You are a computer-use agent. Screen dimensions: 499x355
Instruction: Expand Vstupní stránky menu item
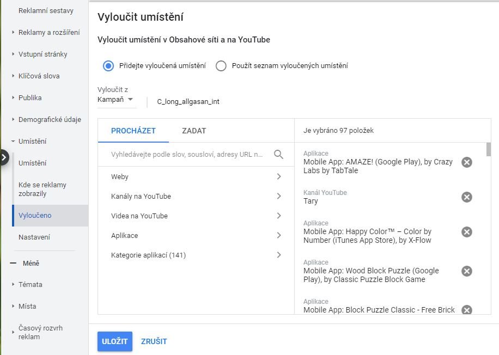click(x=13, y=54)
